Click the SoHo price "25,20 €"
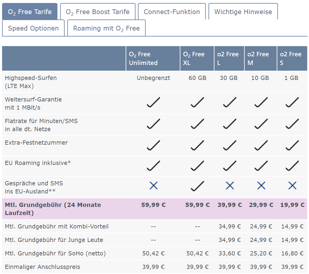The height and width of the screenshot is (274, 309). click(261, 253)
